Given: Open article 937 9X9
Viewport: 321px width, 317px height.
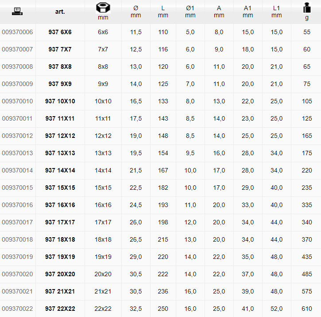Looking at the screenshot, I should (60, 84).
